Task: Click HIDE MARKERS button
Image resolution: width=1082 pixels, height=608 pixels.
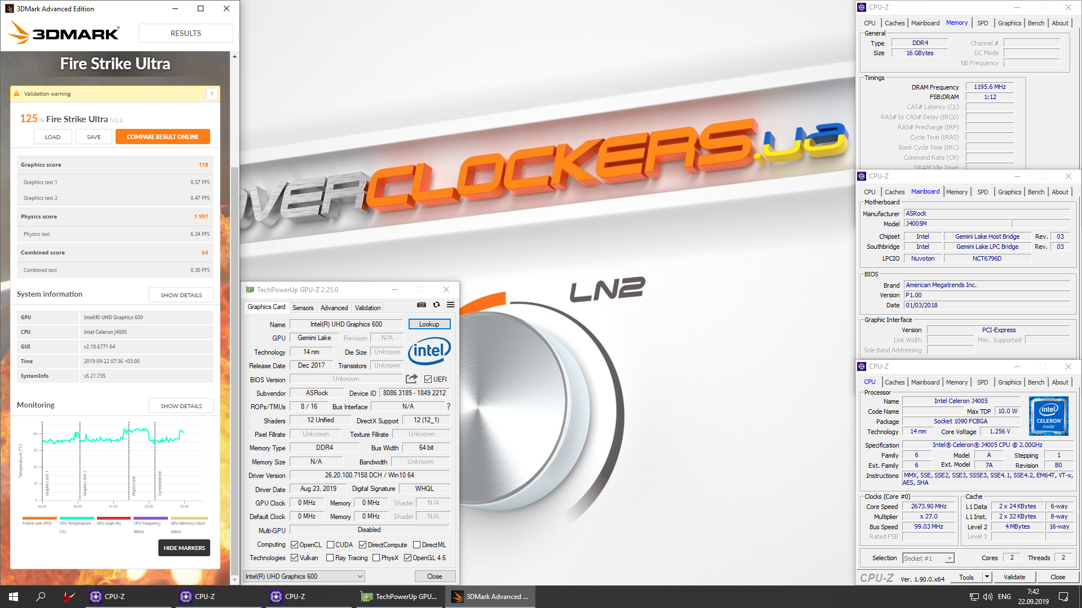Action: pos(184,548)
